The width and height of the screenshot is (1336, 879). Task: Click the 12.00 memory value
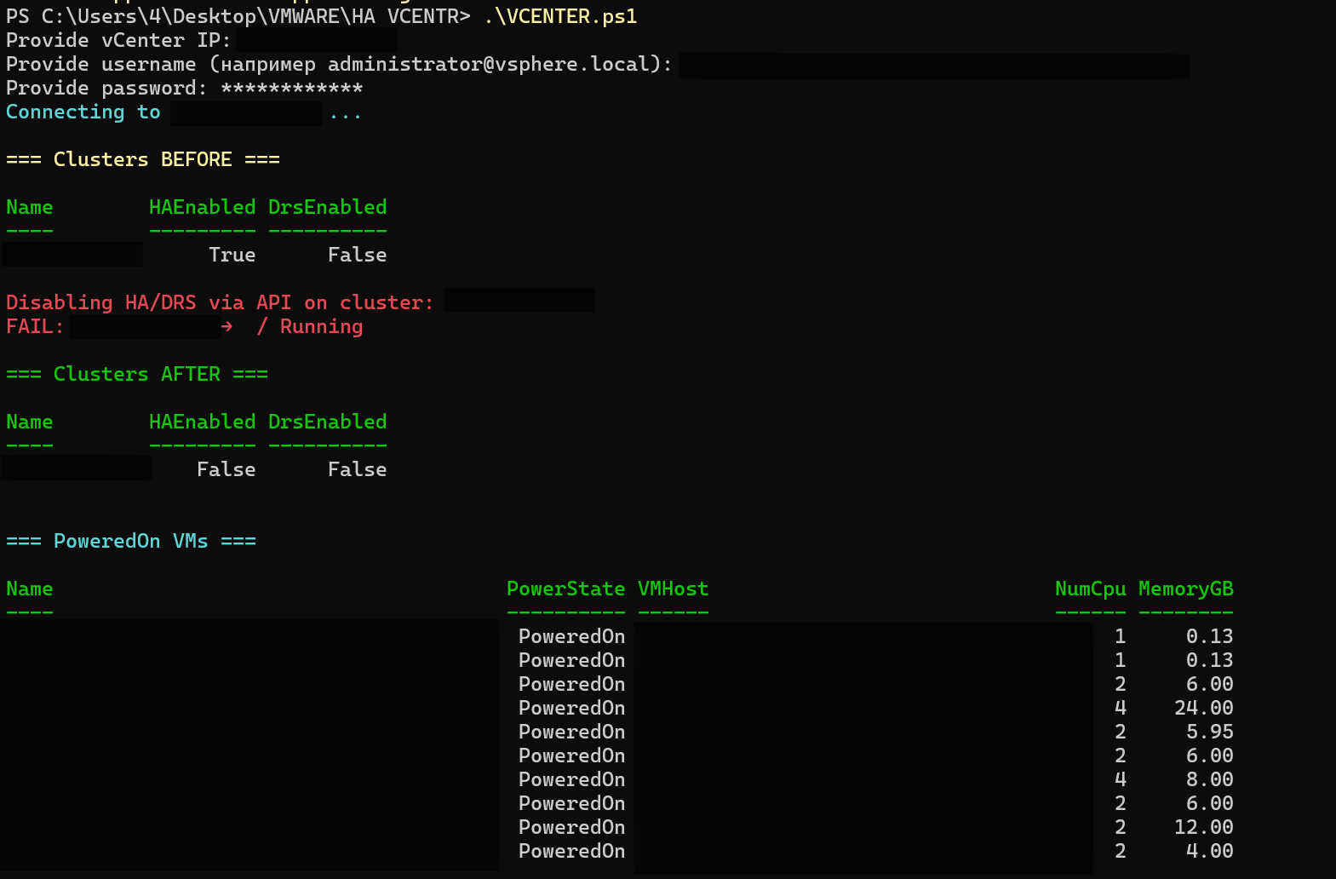[1203, 828]
